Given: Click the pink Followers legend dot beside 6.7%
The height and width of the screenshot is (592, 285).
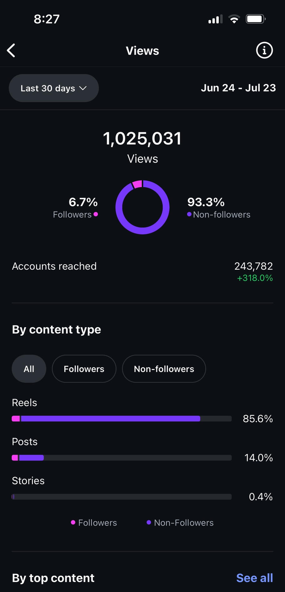Looking at the screenshot, I should 96,214.
